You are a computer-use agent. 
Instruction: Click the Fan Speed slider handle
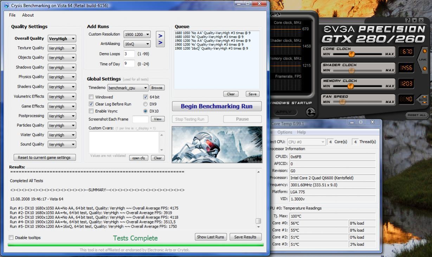click(x=342, y=102)
